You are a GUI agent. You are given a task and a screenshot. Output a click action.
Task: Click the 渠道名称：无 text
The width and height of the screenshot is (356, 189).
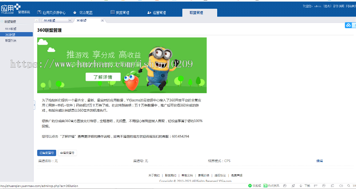pos(48,161)
